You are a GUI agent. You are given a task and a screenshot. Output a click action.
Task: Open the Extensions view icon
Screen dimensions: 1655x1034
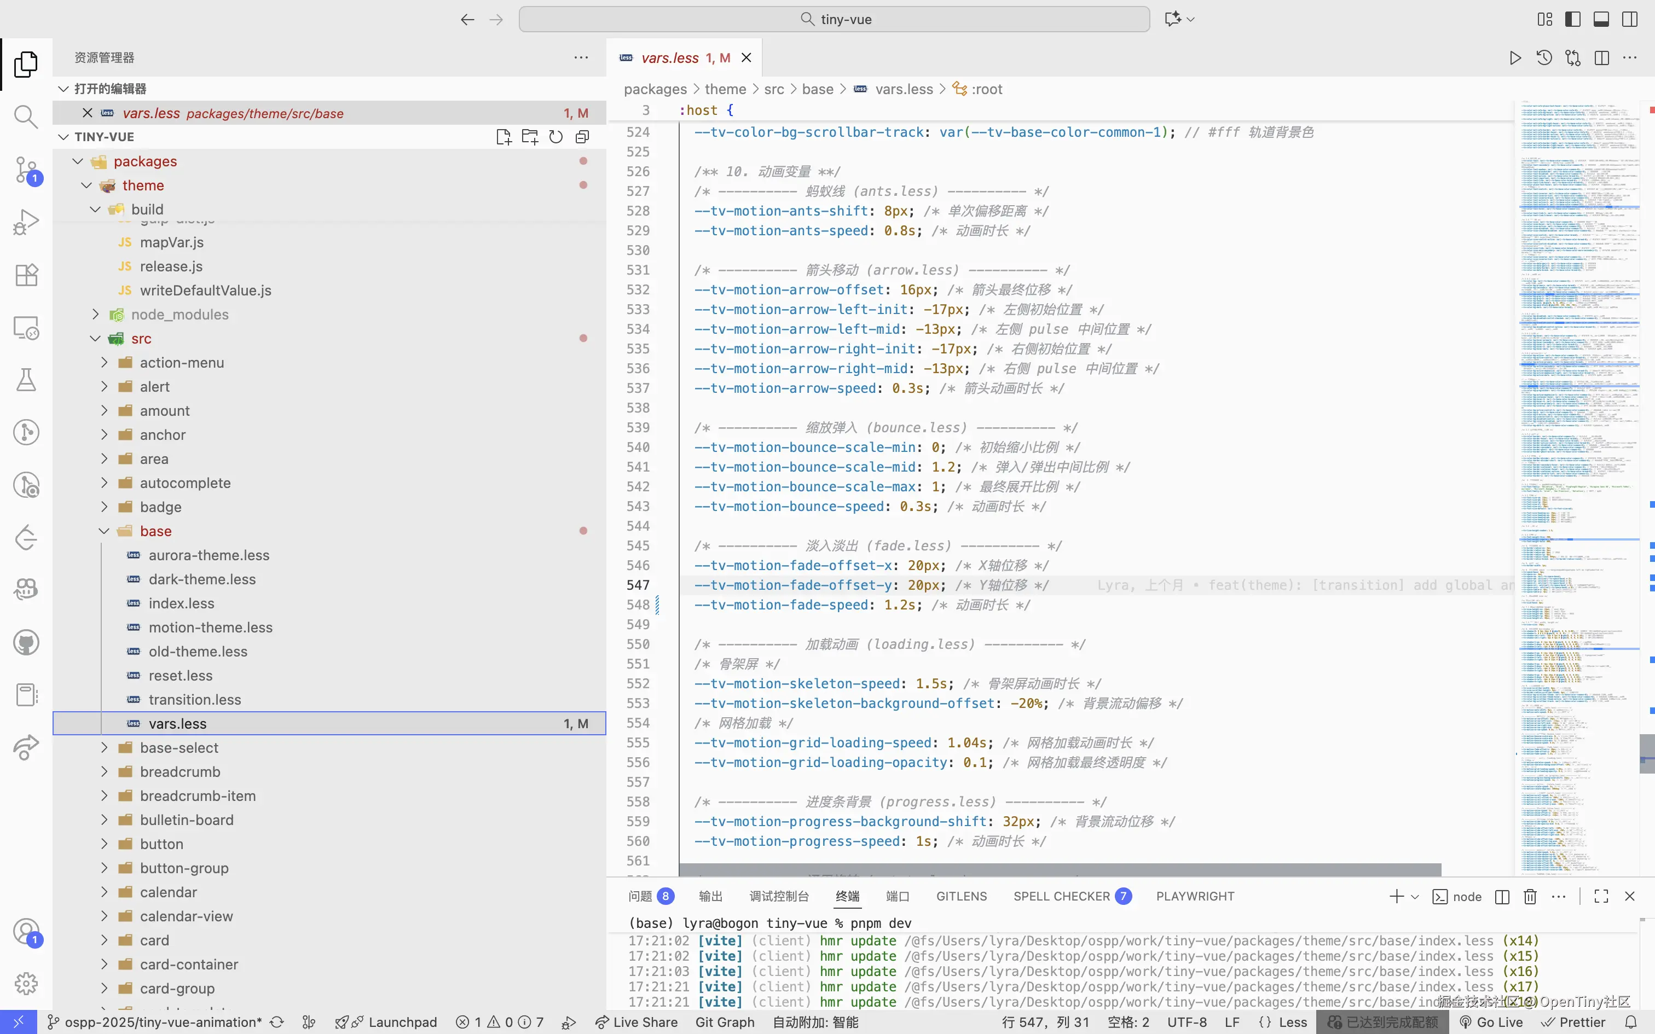[26, 275]
